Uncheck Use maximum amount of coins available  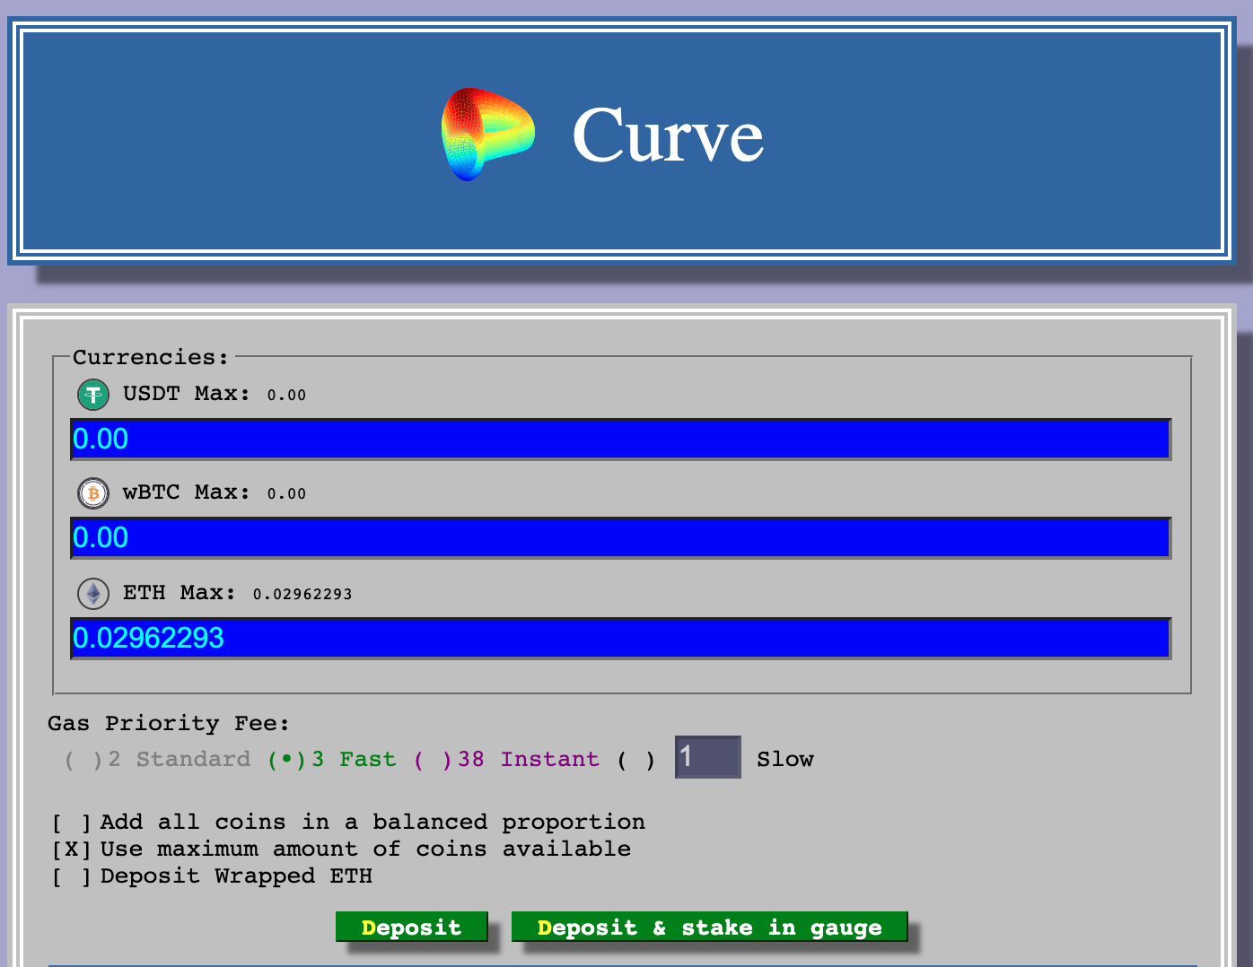coord(72,849)
